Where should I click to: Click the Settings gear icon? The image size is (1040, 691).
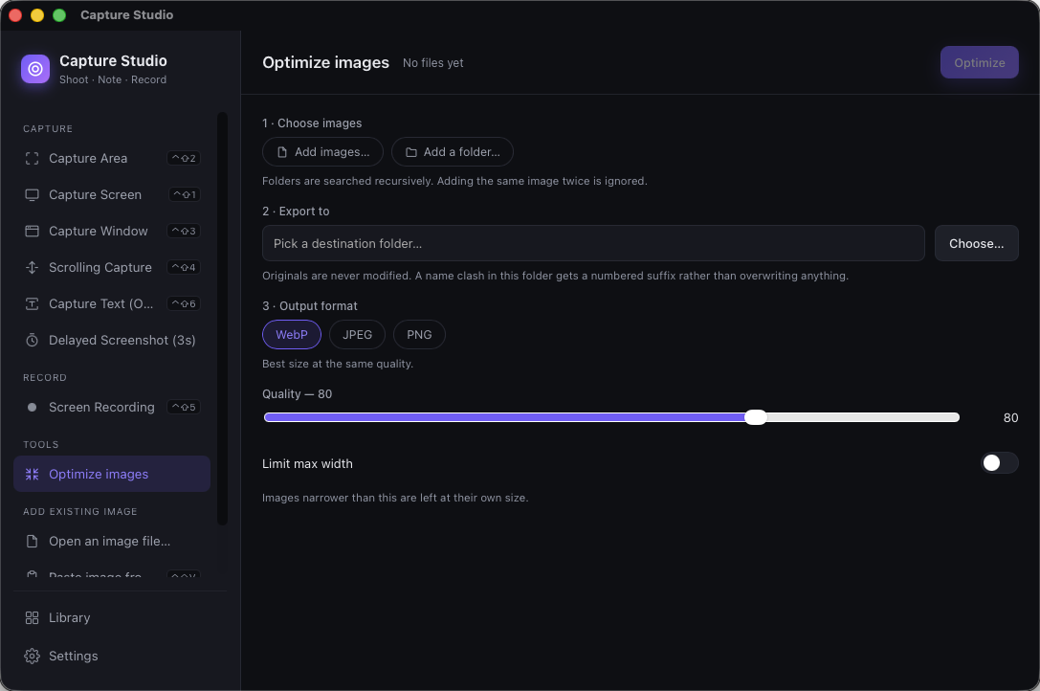coord(32,656)
